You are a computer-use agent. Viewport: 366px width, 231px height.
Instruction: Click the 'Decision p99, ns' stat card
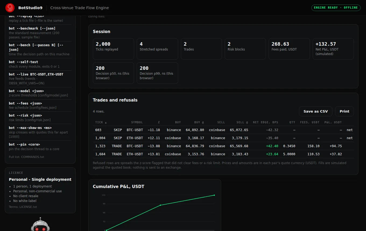[x=157, y=73]
